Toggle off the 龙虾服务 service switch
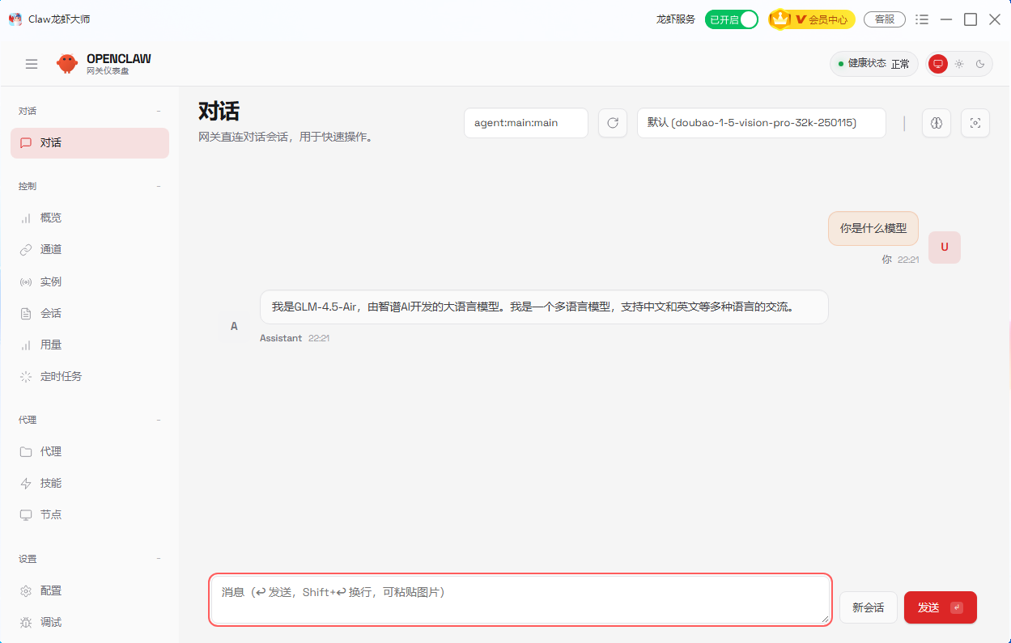Image resolution: width=1011 pixels, height=643 pixels. point(731,19)
